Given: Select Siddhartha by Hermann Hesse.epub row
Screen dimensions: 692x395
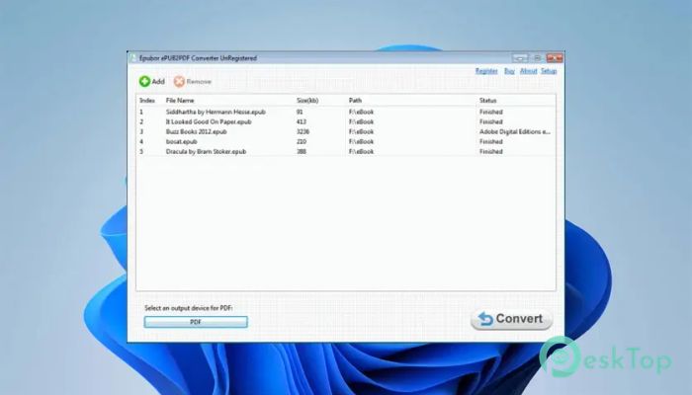Looking at the screenshot, I should tap(346, 112).
